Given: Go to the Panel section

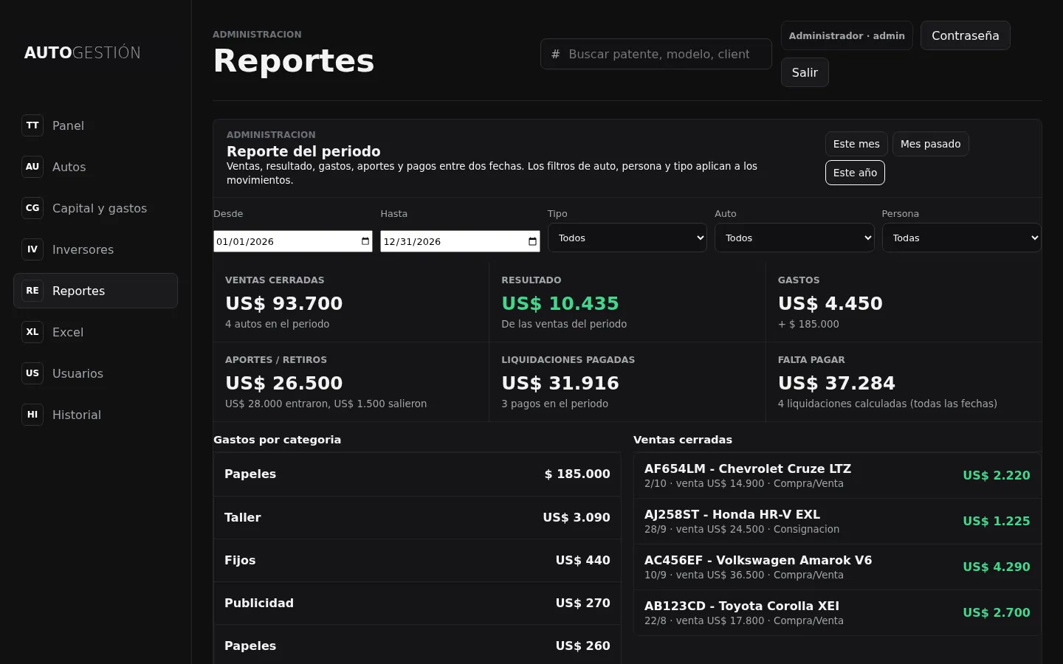Looking at the screenshot, I should [x=96, y=125].
